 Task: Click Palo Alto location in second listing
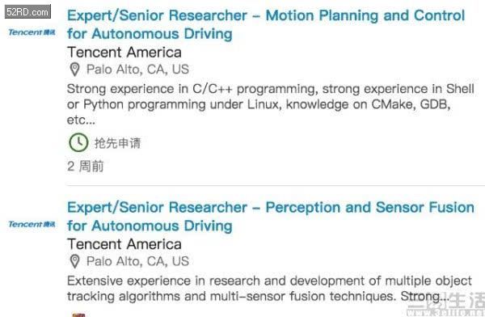point(137,261)
